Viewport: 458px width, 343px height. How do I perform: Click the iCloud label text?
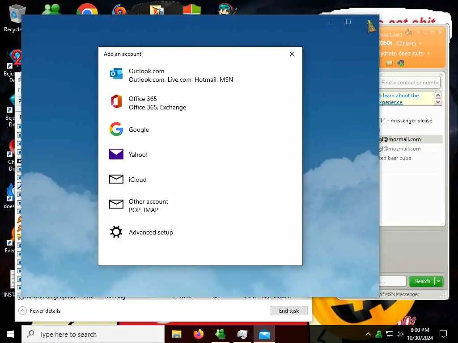138,180
